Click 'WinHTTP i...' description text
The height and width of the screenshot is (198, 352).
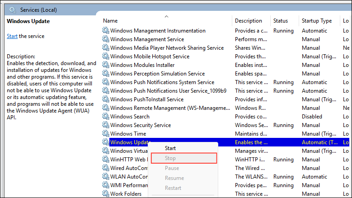tap(249, 160)
